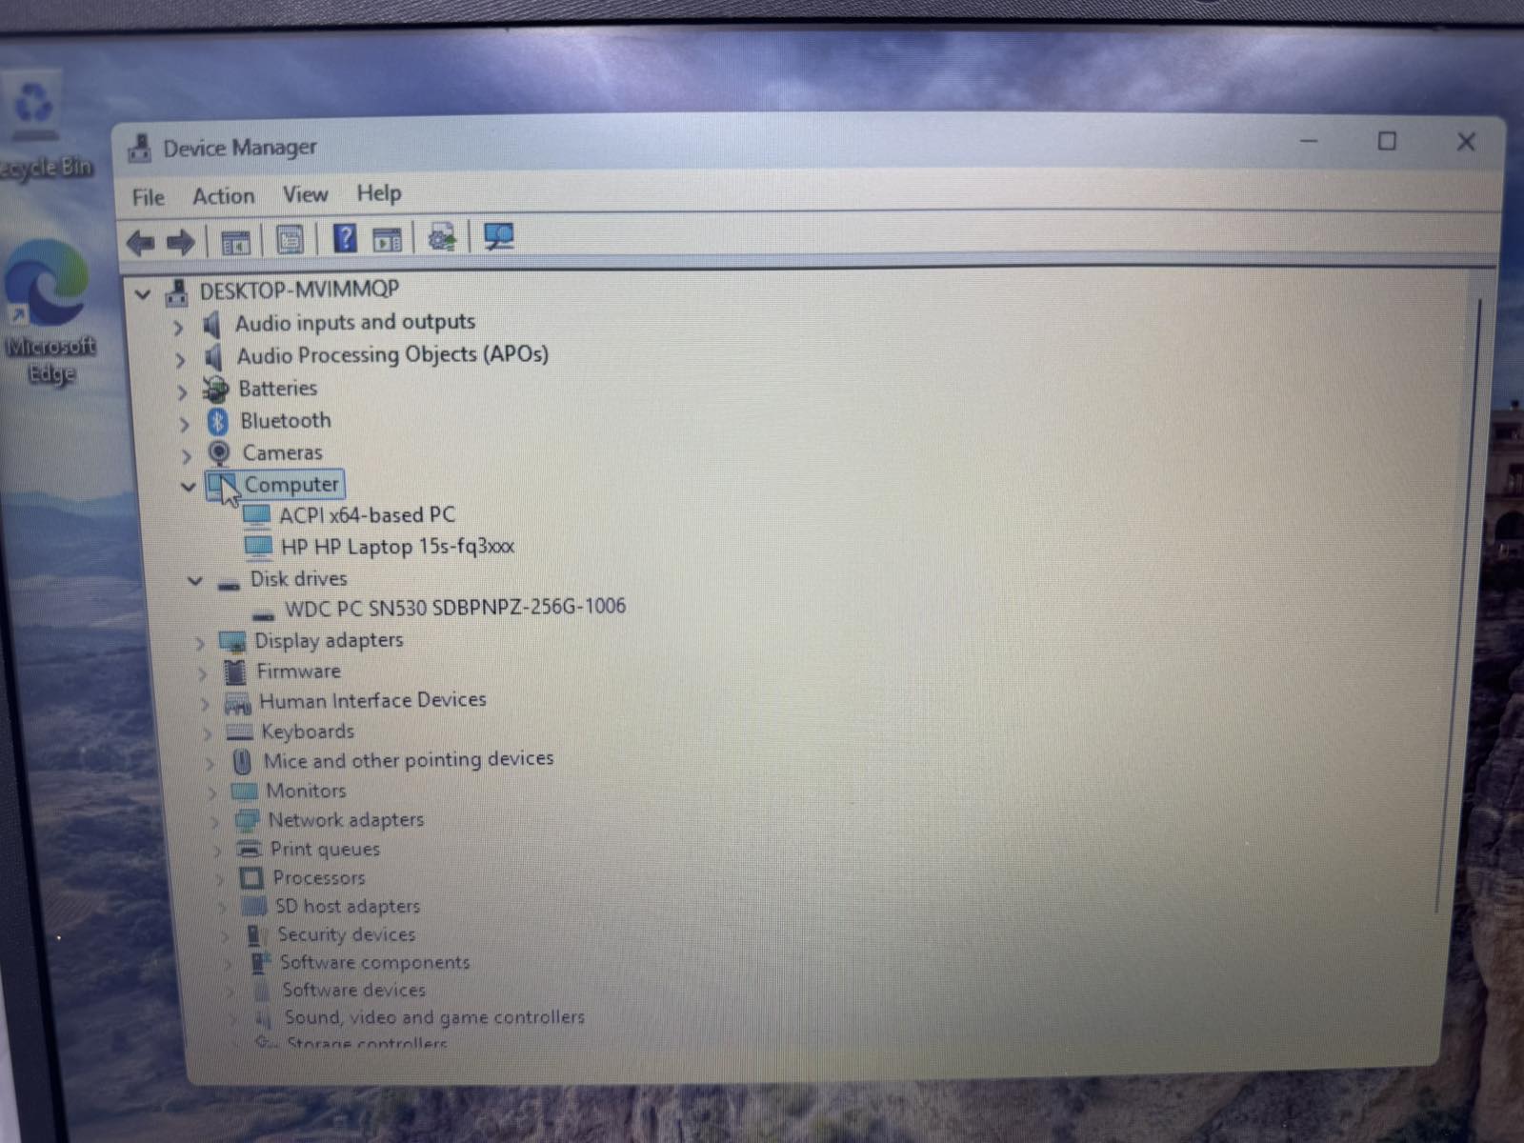The width and height of the screenshot is (1524, 1143).
Task: Expand the Bluetooth category
Action: [185, 424]
